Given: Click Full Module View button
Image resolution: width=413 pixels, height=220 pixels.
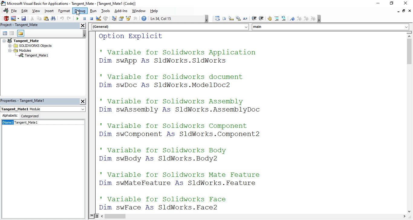Looking at the screenshot, I should point(97,216).
